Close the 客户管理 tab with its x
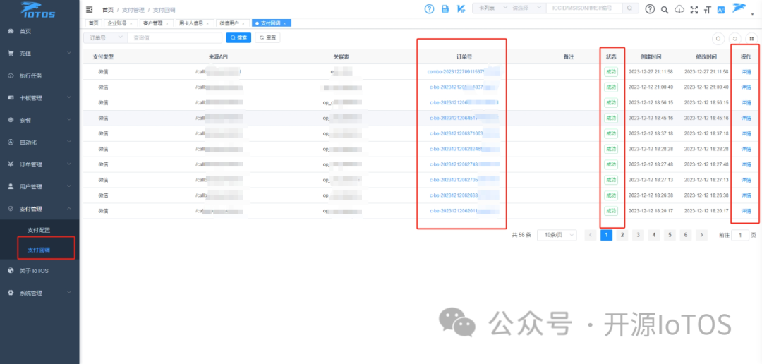Viewport: 762px width, 364px height. click(x=167, y=23)
